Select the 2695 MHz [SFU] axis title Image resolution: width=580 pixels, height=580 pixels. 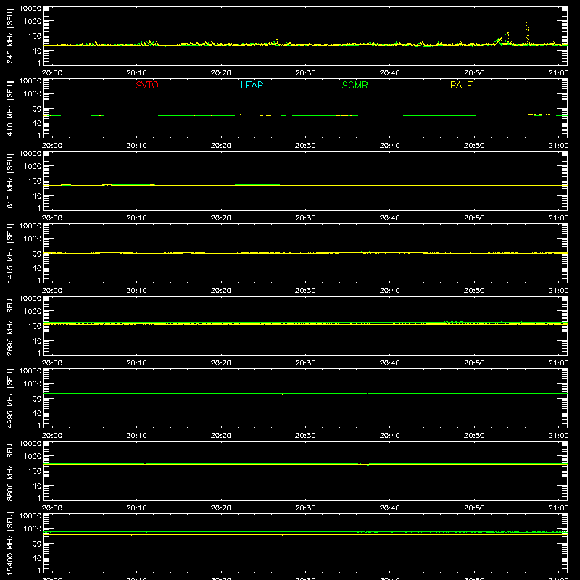pyautogui.click(x=10, y=326)
